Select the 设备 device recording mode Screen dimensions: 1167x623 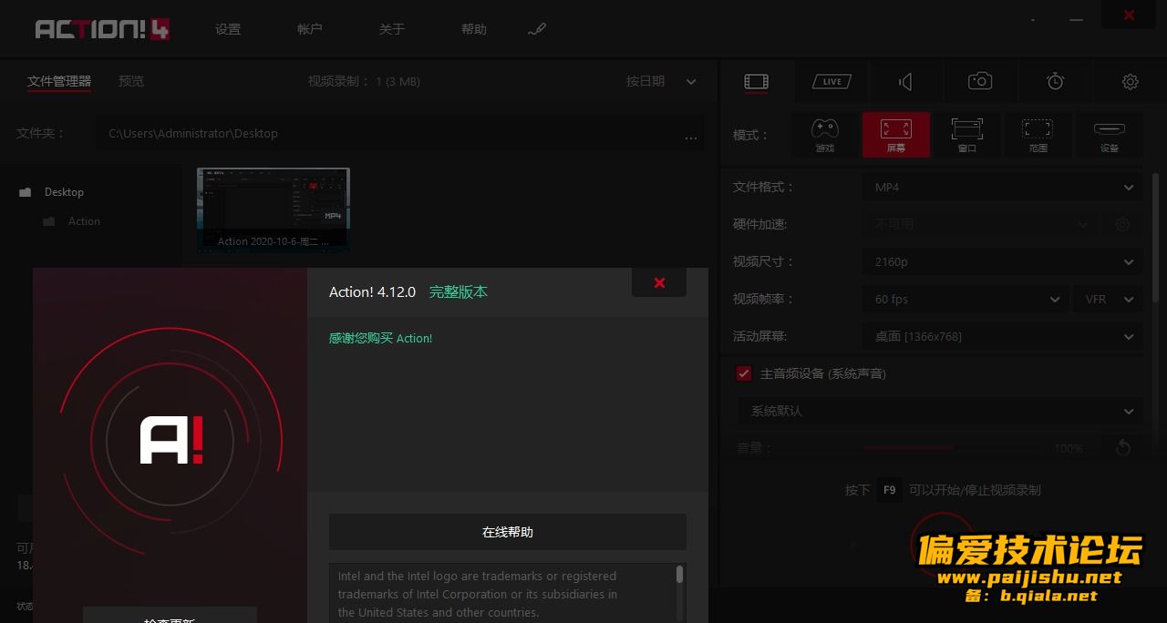pos(1110,135)
